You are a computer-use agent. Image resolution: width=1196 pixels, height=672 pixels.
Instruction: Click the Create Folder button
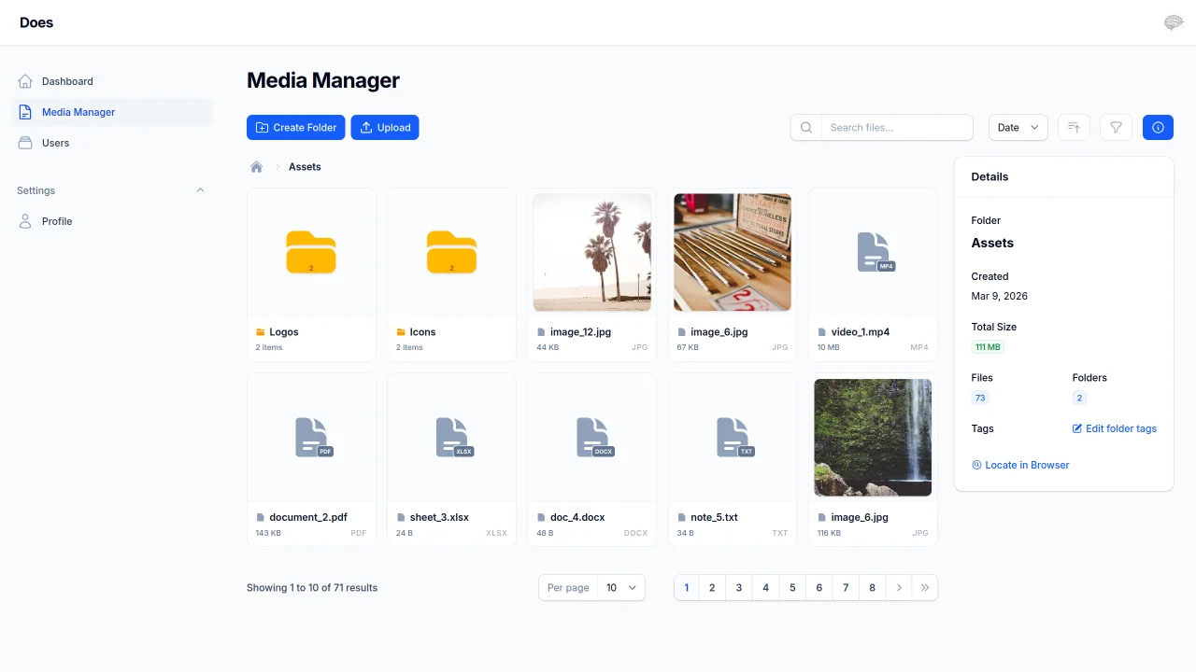tap(295, 127)
